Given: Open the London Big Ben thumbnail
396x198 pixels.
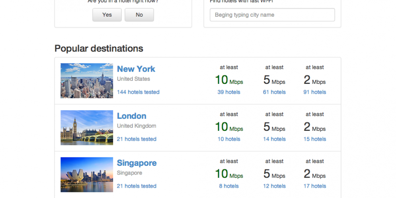Looking at the screenshot, I should click(87, 128).
